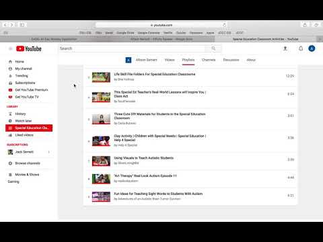The image size is (323, 242).
Task: Click title Fun Ideas for Teaching Sight Words
Action: (158, 194)
